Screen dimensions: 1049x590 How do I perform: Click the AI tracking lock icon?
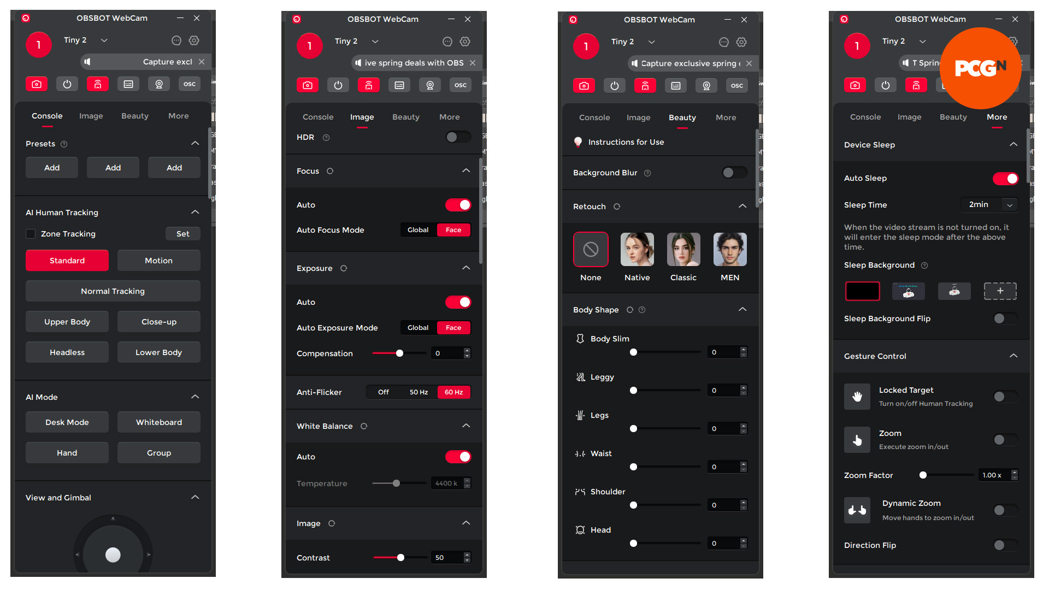coord(97,85)
